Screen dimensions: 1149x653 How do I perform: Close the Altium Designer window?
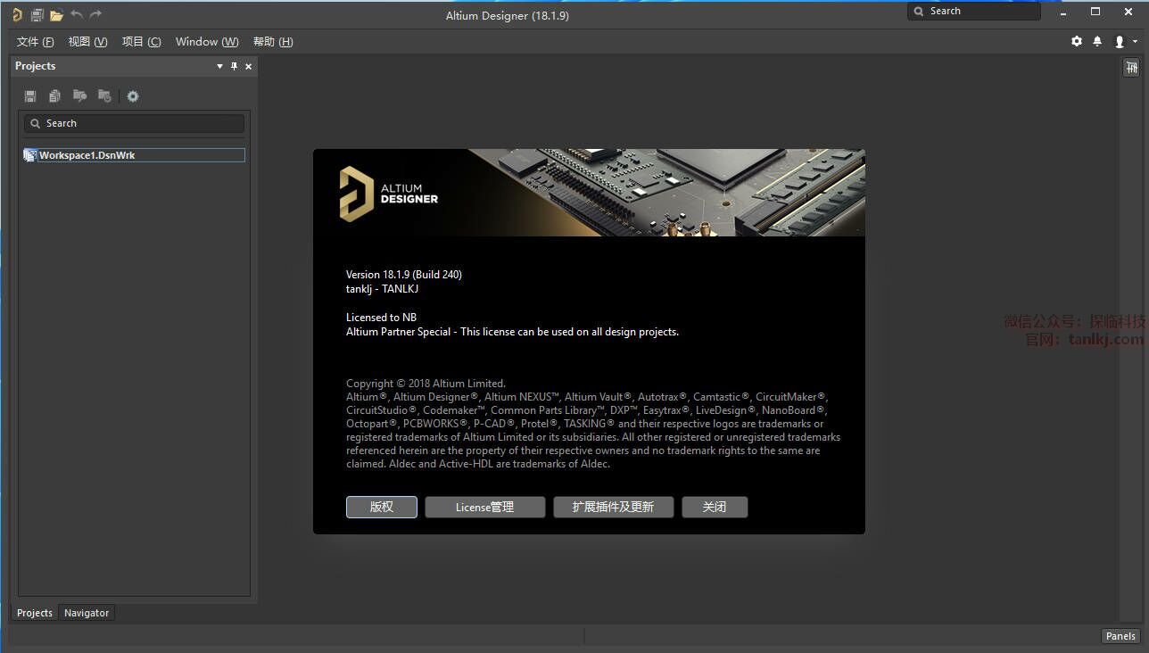[x=1128, y=12]
